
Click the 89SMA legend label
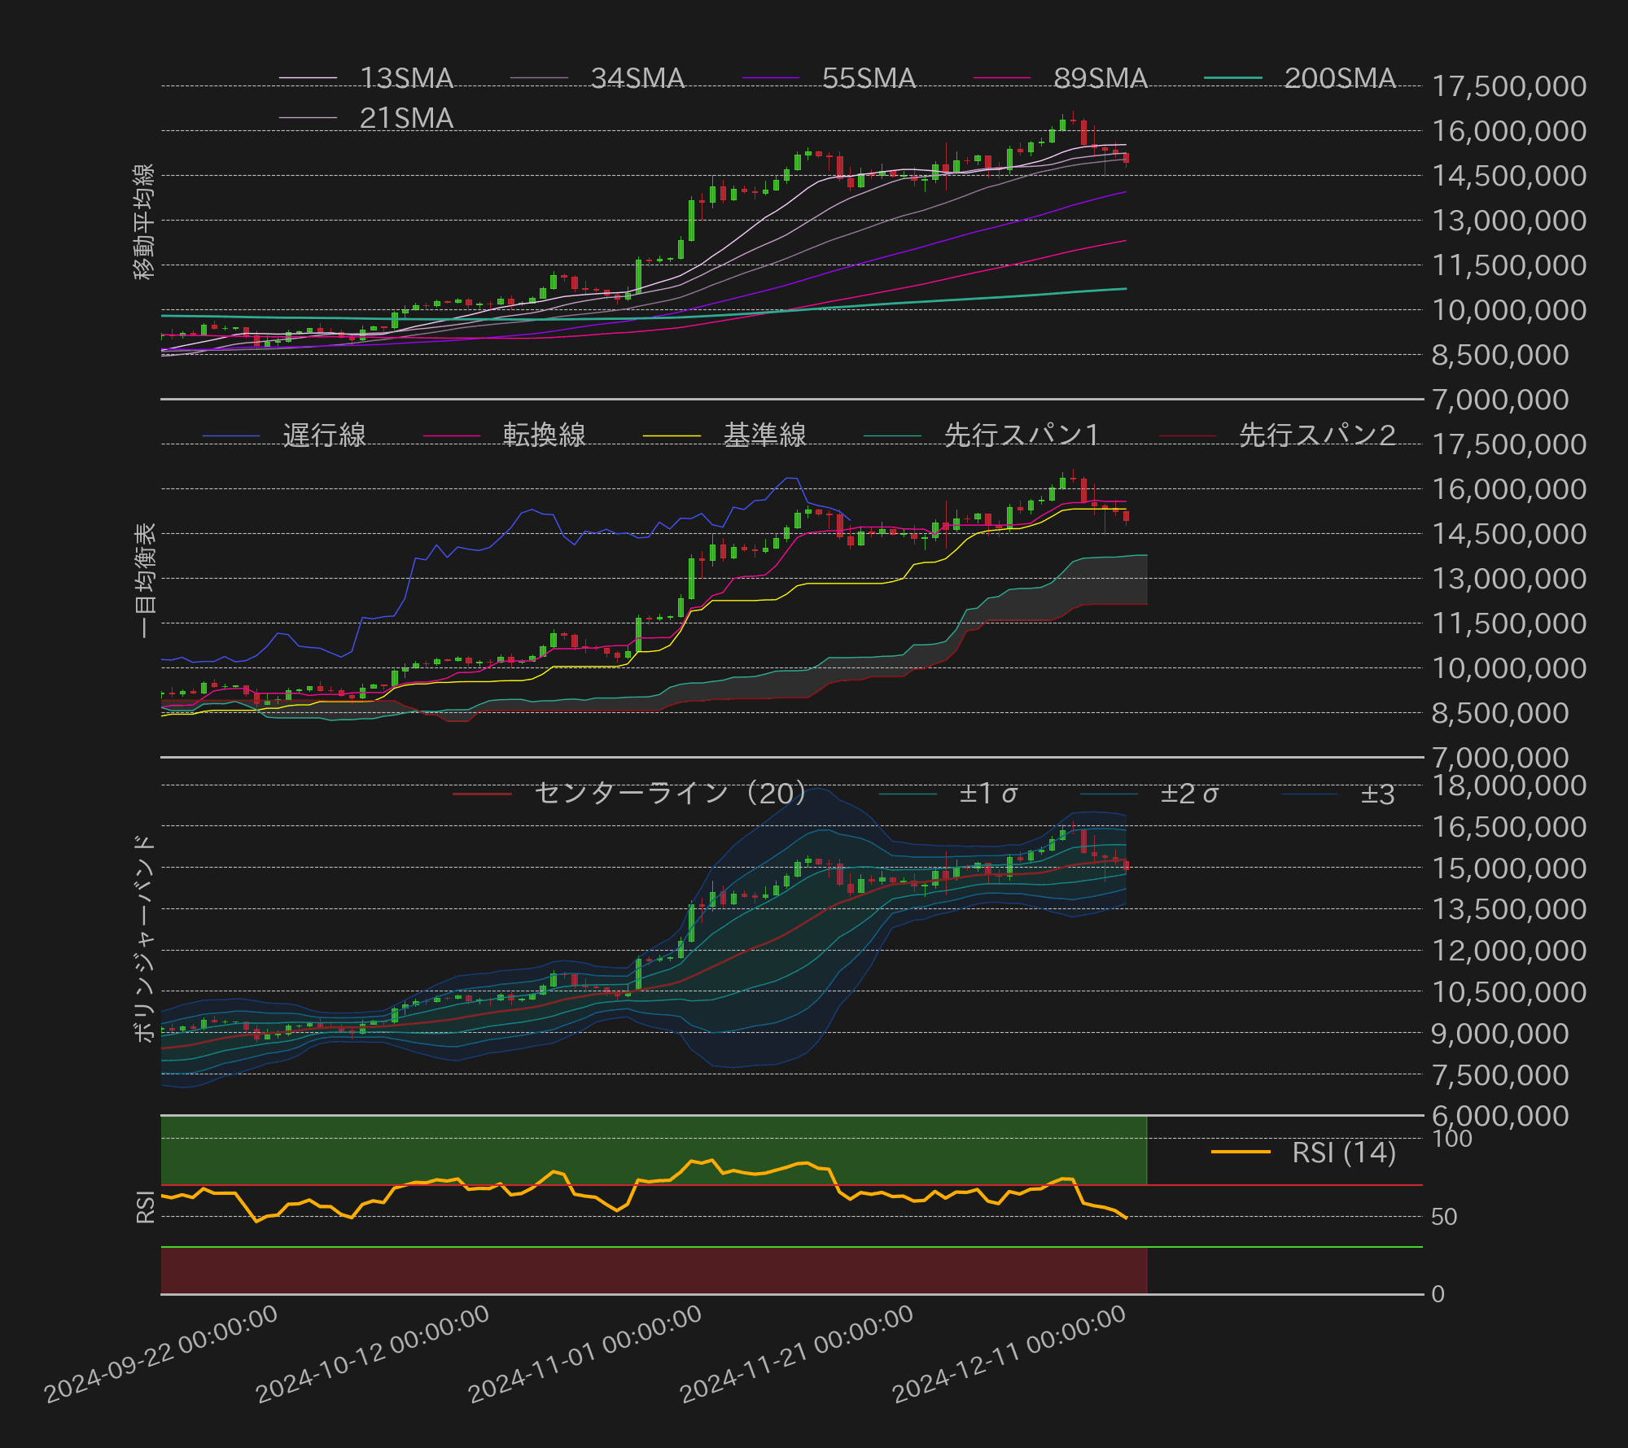point(1100,78)
